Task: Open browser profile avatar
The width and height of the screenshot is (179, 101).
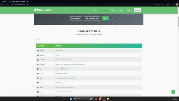Action: click(x=177, y=5)
